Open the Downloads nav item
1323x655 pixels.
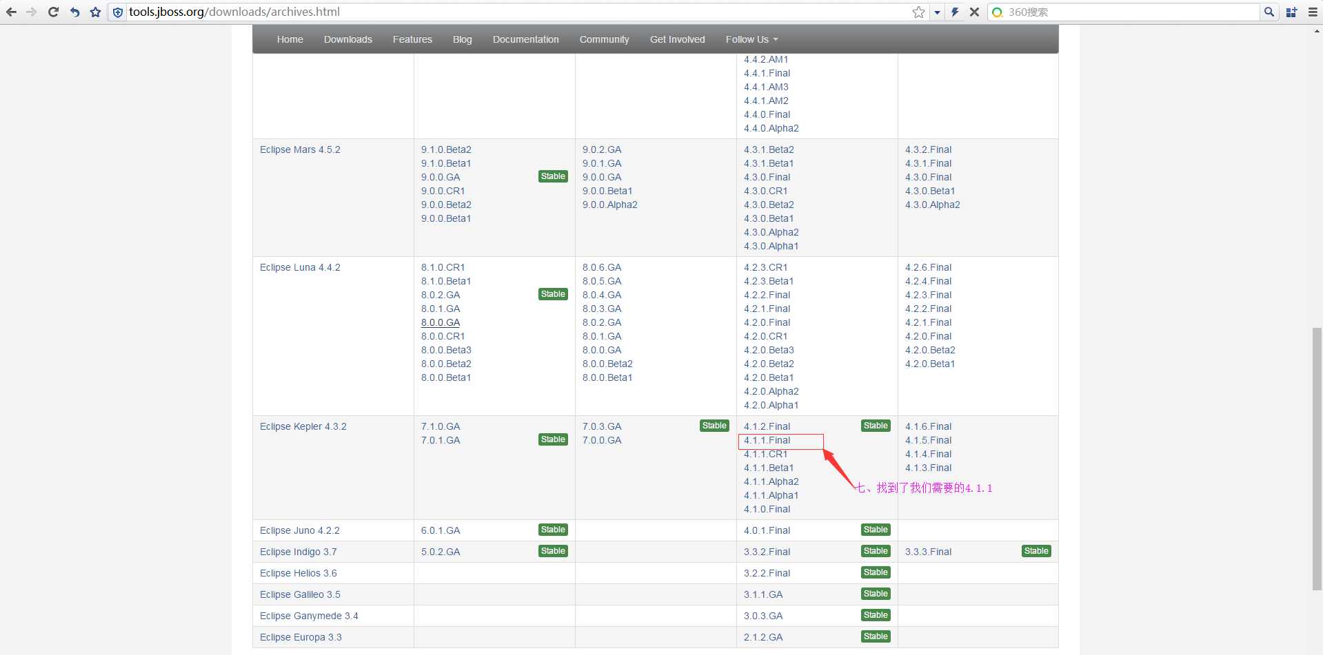[x=348, y=39]
